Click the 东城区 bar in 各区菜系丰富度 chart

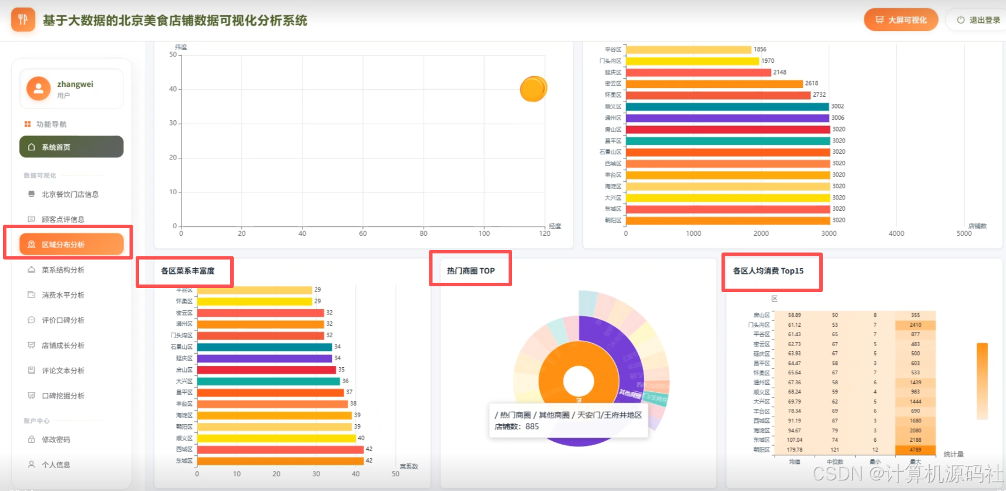280,461
